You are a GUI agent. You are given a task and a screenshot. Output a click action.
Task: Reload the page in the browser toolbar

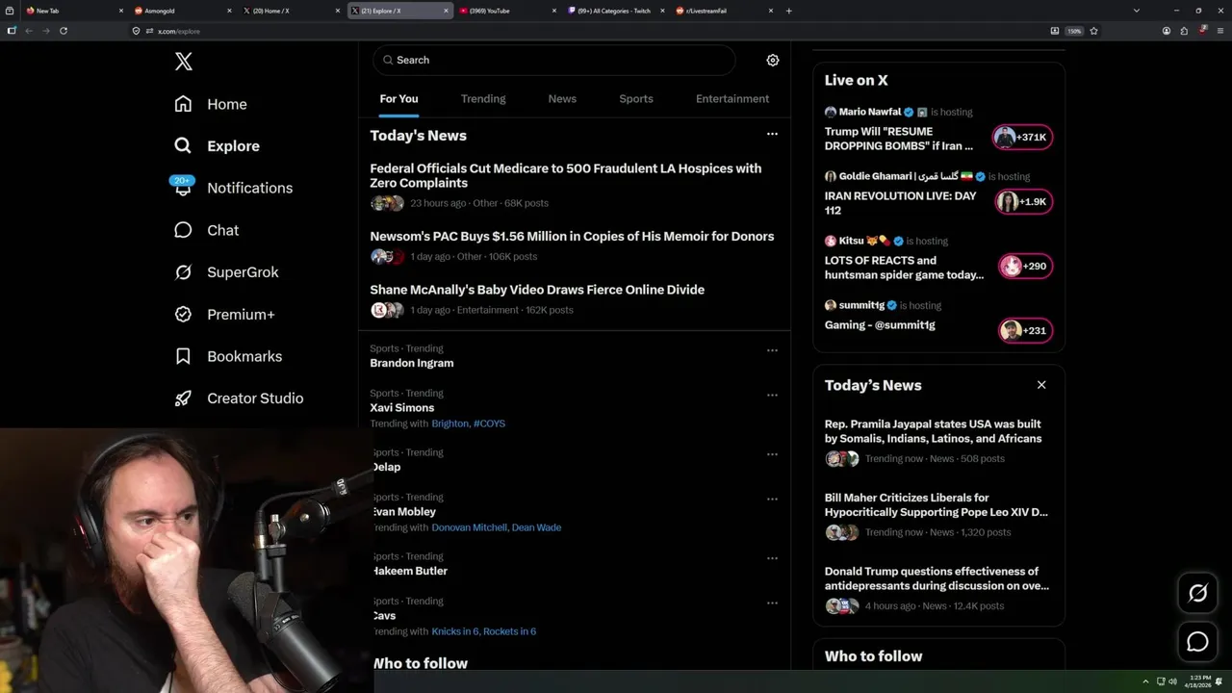pos(64,31)
